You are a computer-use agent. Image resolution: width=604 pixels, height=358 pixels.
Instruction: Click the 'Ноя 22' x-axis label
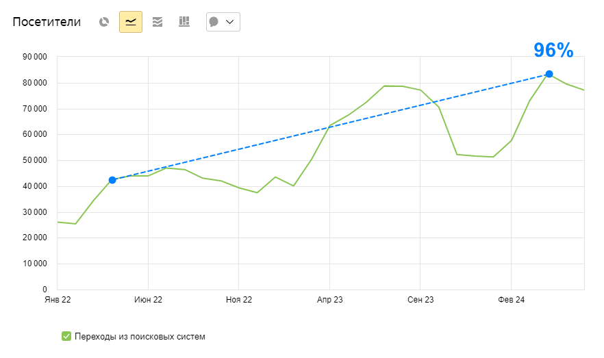tap(238, 300)
